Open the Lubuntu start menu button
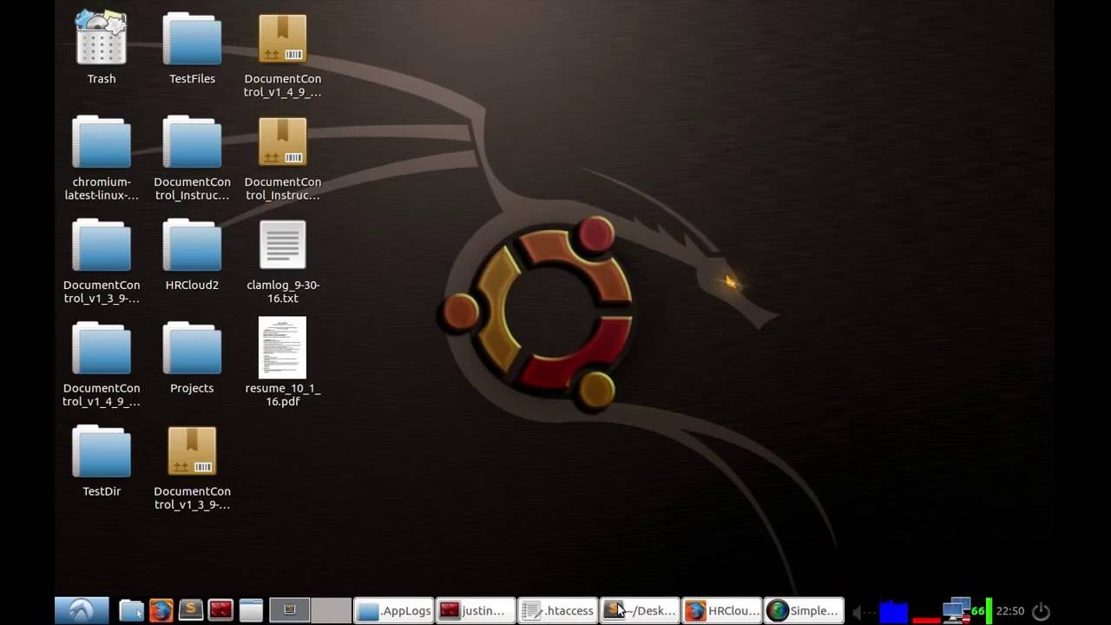Viewport: 1111px width, 625px height. [x=82, y=610]
